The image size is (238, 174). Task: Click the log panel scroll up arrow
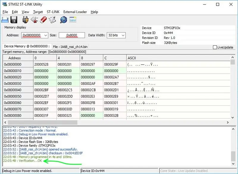pos(233,129)
